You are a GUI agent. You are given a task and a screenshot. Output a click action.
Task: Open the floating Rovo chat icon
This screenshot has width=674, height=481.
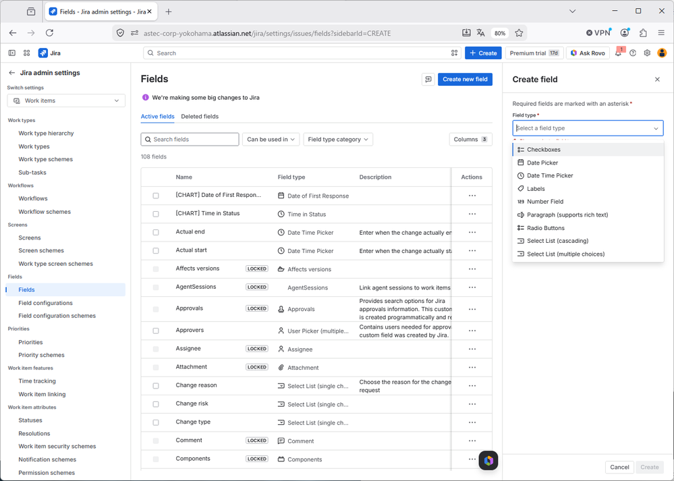click(488, 460)
